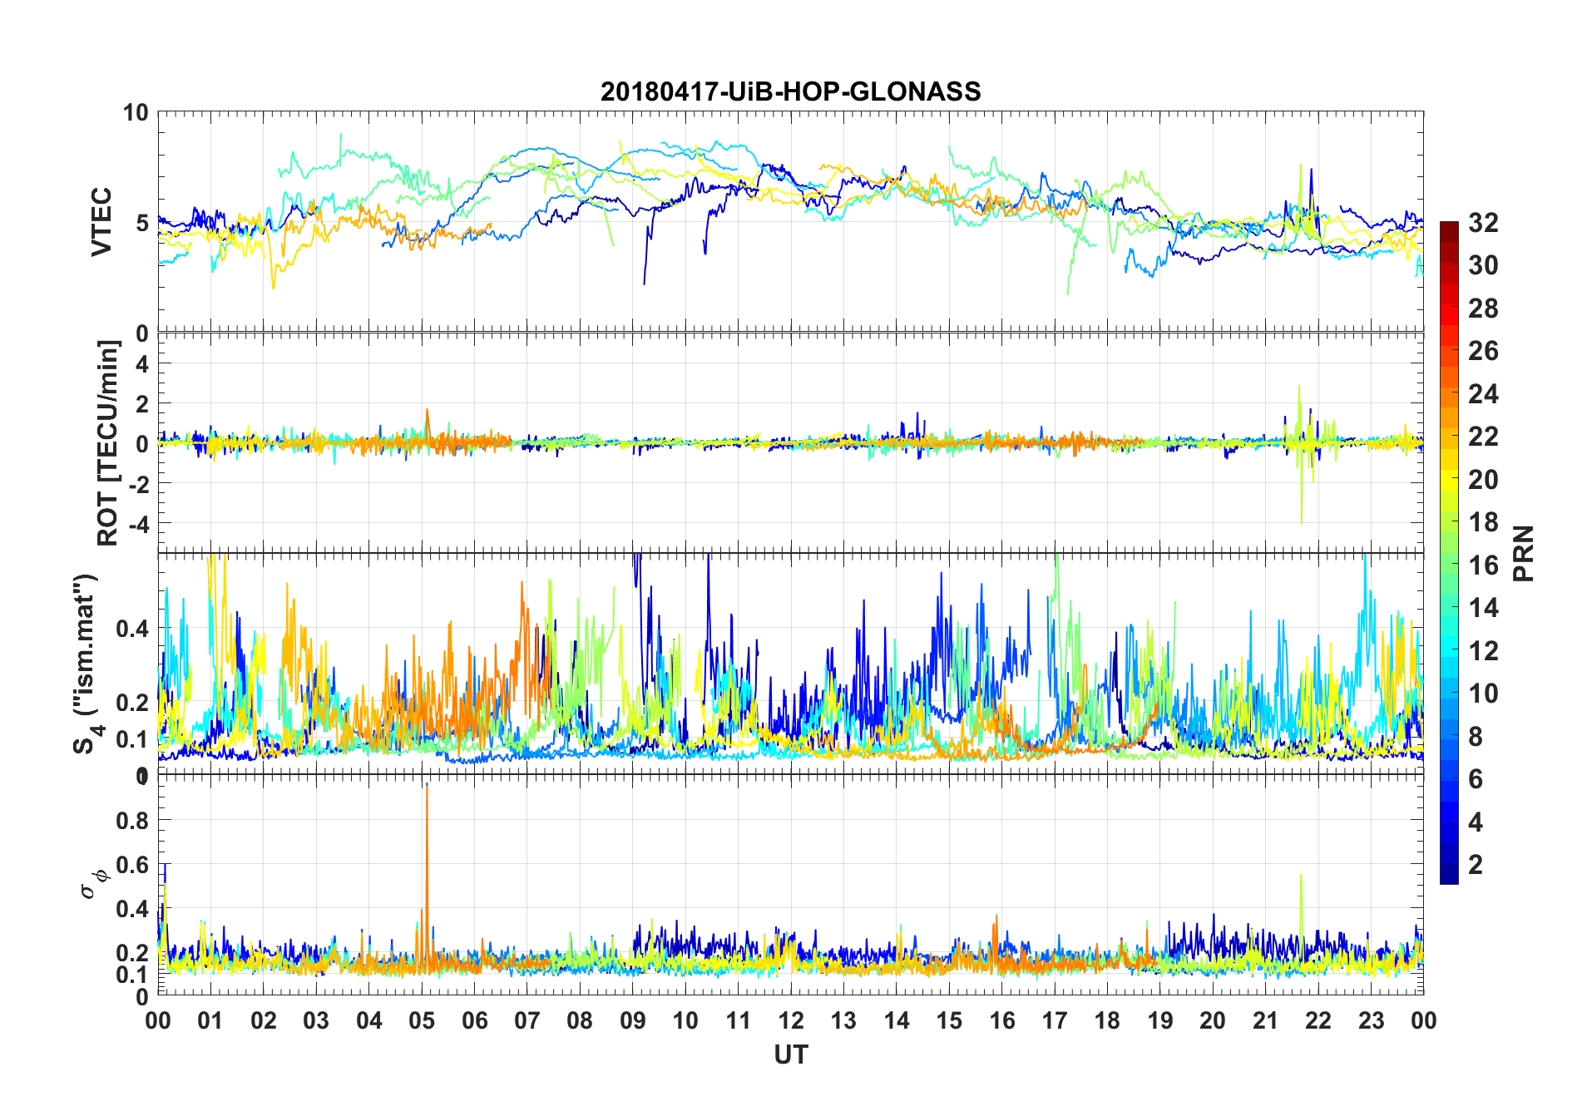The image size is (1582, 1106).
Task: Select the S4 panel y-tick 0.4
Action: tap(133, 629)
